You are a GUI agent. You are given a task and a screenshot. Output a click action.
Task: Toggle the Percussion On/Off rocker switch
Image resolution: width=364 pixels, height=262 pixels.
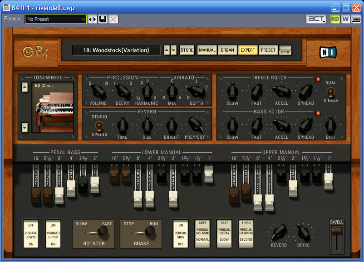(181, 234)
